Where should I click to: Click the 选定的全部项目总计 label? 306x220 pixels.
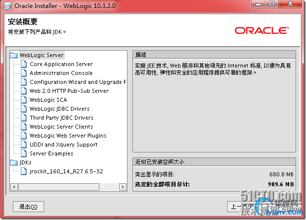pos(162,184)
